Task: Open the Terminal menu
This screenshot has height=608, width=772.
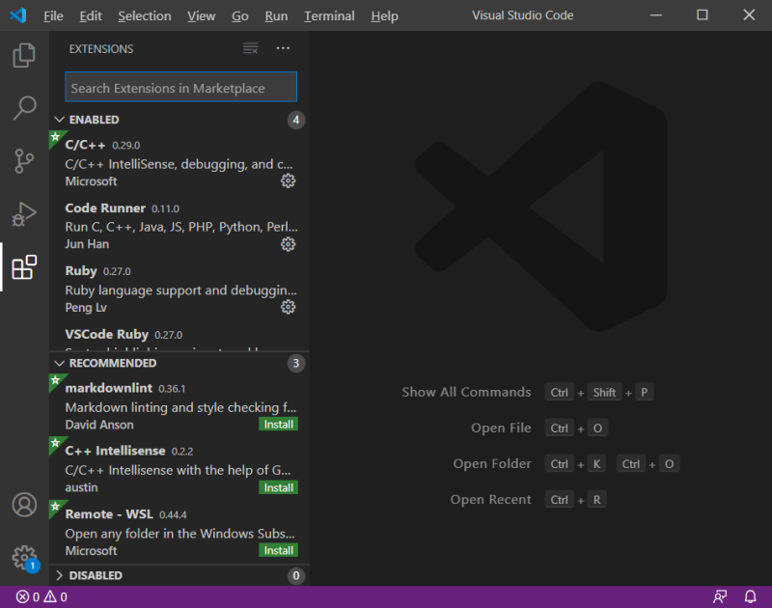Action: pyautogui.click(x=329, y=15)
